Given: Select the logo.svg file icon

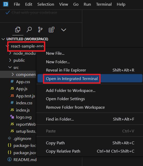Looking at the screenshot, I should [x=12, y=117].
